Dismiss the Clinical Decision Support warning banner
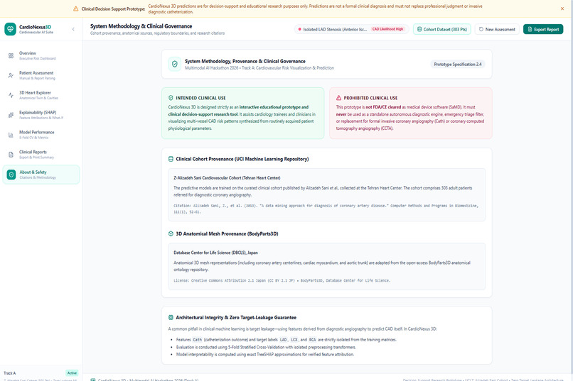This screenshot has height=381, width=573. [562, 9]
